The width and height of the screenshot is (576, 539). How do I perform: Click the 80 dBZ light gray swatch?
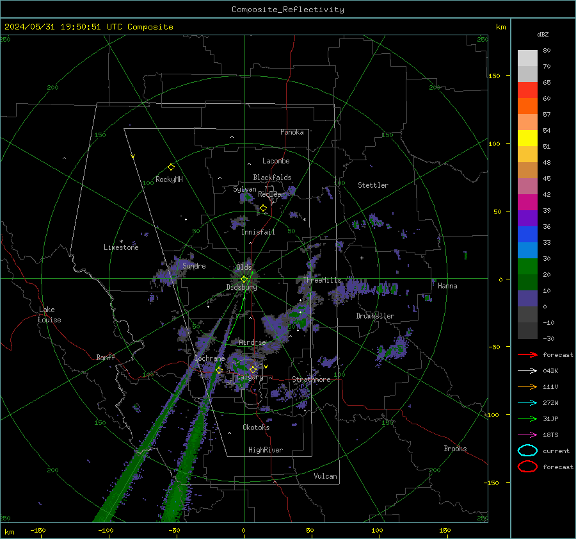coord(527,58)
